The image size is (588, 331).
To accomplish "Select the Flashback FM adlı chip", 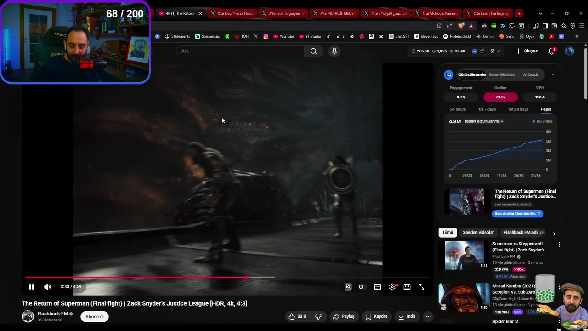I will coord(524,233).
